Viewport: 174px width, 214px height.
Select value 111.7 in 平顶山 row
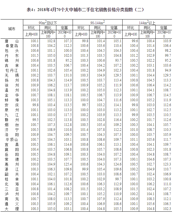pyautogui.click(x=167, y=140)
